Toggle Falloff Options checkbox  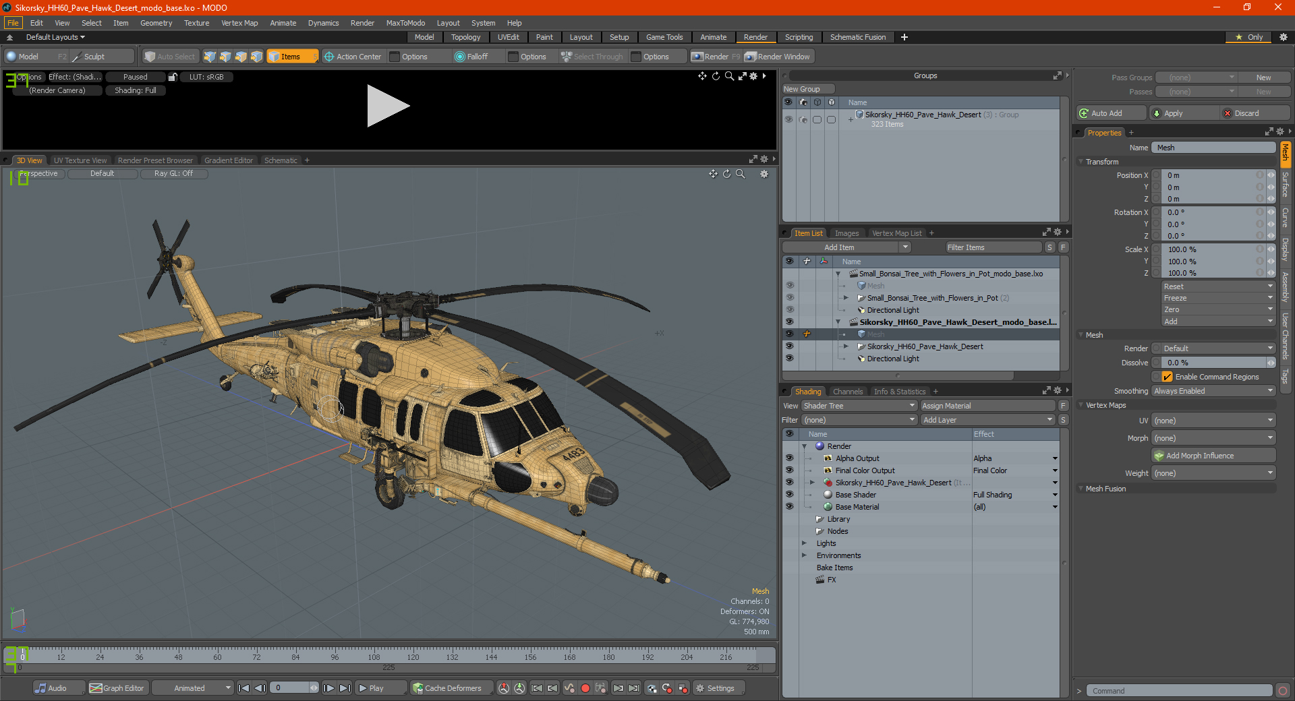coord(513,57)
